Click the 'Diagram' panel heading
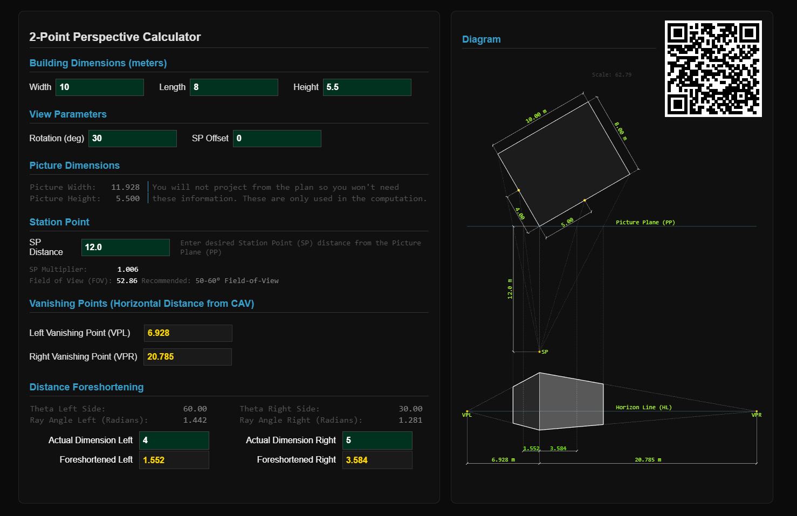The image size is (797, 516). (482, 39)
